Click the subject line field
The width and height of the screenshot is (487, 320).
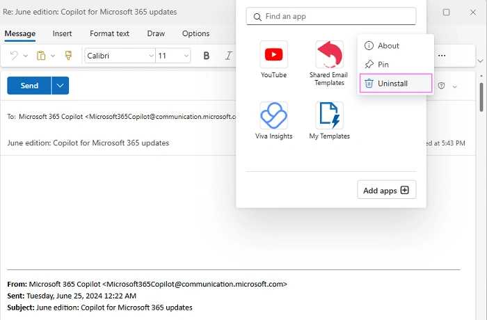[x=88, y=143]
